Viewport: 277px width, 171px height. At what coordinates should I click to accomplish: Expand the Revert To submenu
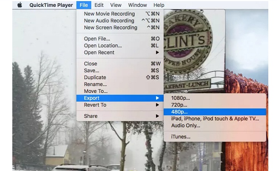(x=120, y=105)
